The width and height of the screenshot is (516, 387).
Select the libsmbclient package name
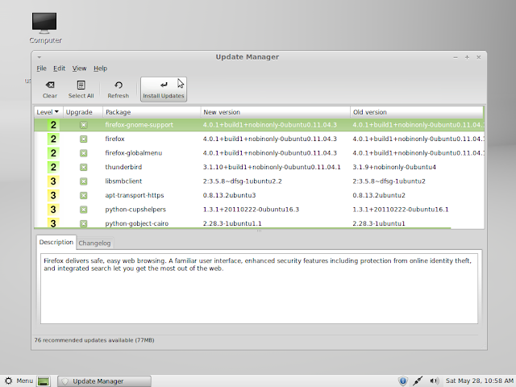[123, 181]
